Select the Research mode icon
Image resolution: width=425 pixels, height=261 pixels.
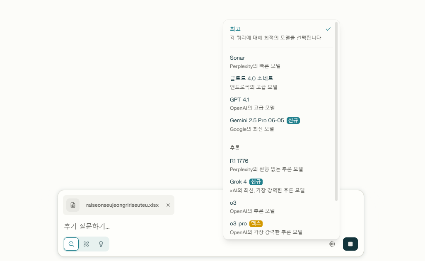(86, 244)
